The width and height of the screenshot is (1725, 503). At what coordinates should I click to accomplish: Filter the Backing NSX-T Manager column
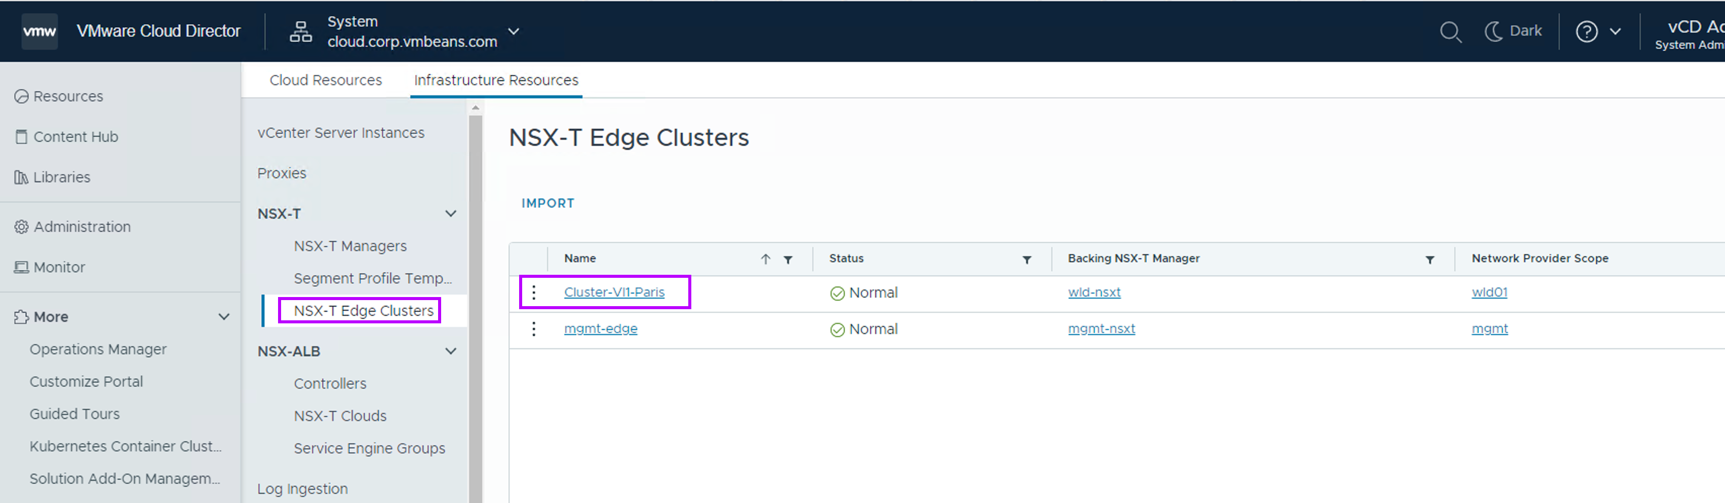point(1430,260)
